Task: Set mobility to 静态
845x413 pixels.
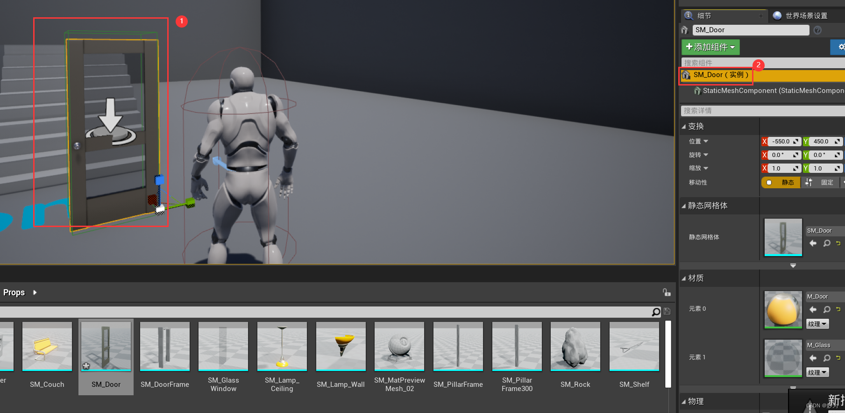Action: pyautogui.click(x=781, y=183)
